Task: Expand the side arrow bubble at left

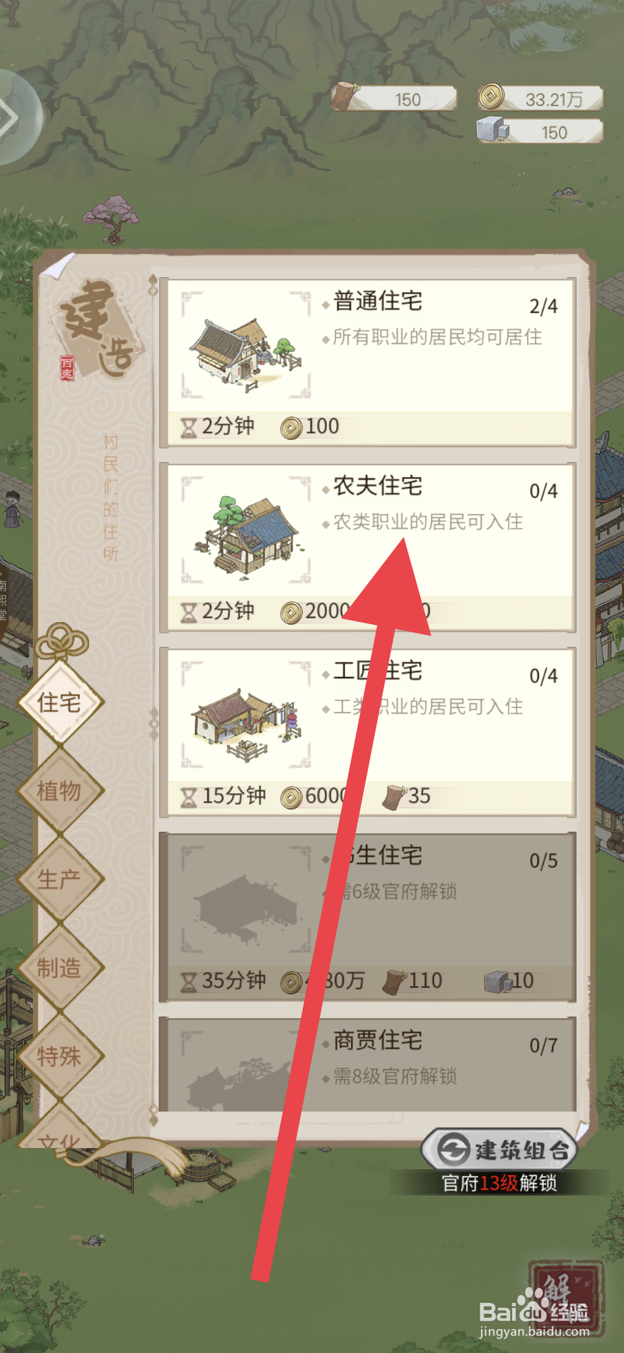Action: [16, 117]
